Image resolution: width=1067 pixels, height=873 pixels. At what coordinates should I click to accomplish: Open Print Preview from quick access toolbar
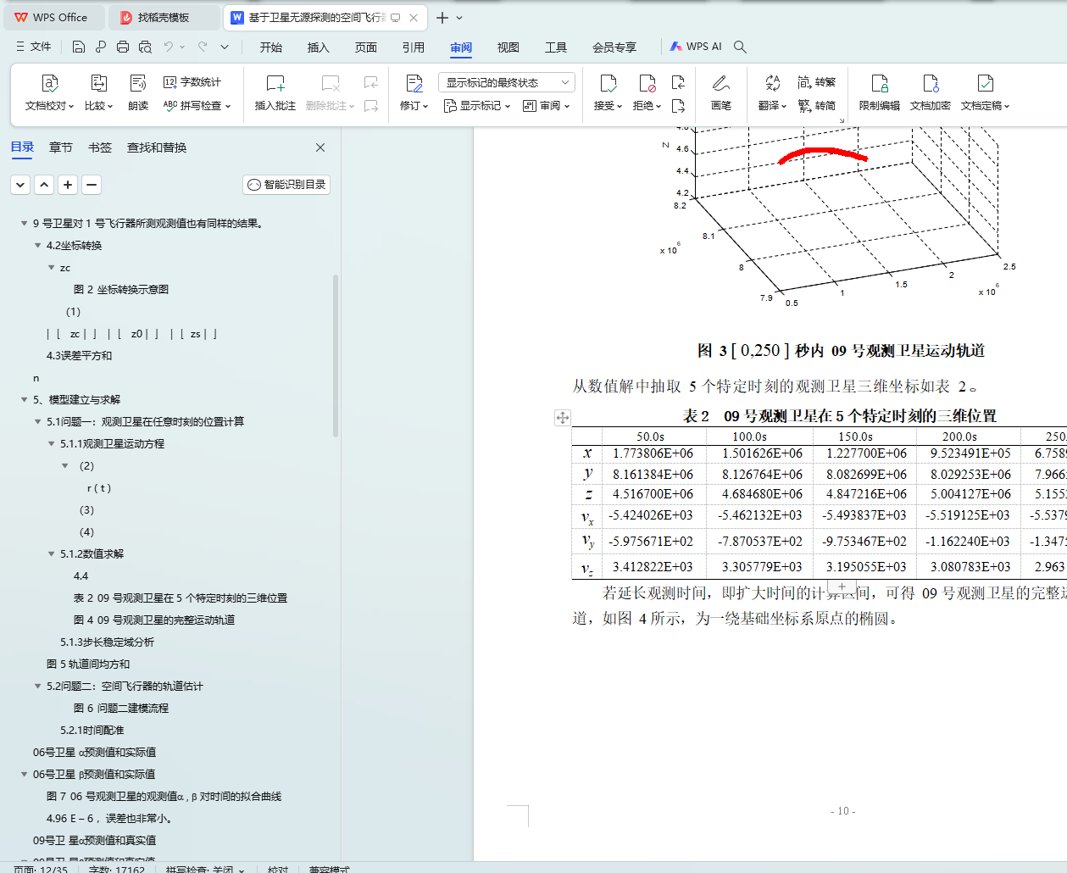point(145,47)
